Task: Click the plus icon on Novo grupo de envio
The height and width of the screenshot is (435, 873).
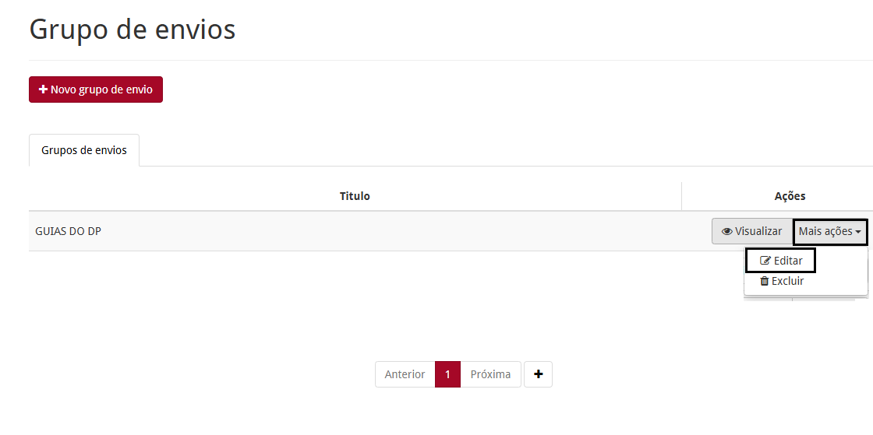Action: tap(44, 89)
